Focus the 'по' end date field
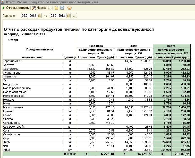Image resolution: width=195 pixels, height=158 pixels. [58, 16]
